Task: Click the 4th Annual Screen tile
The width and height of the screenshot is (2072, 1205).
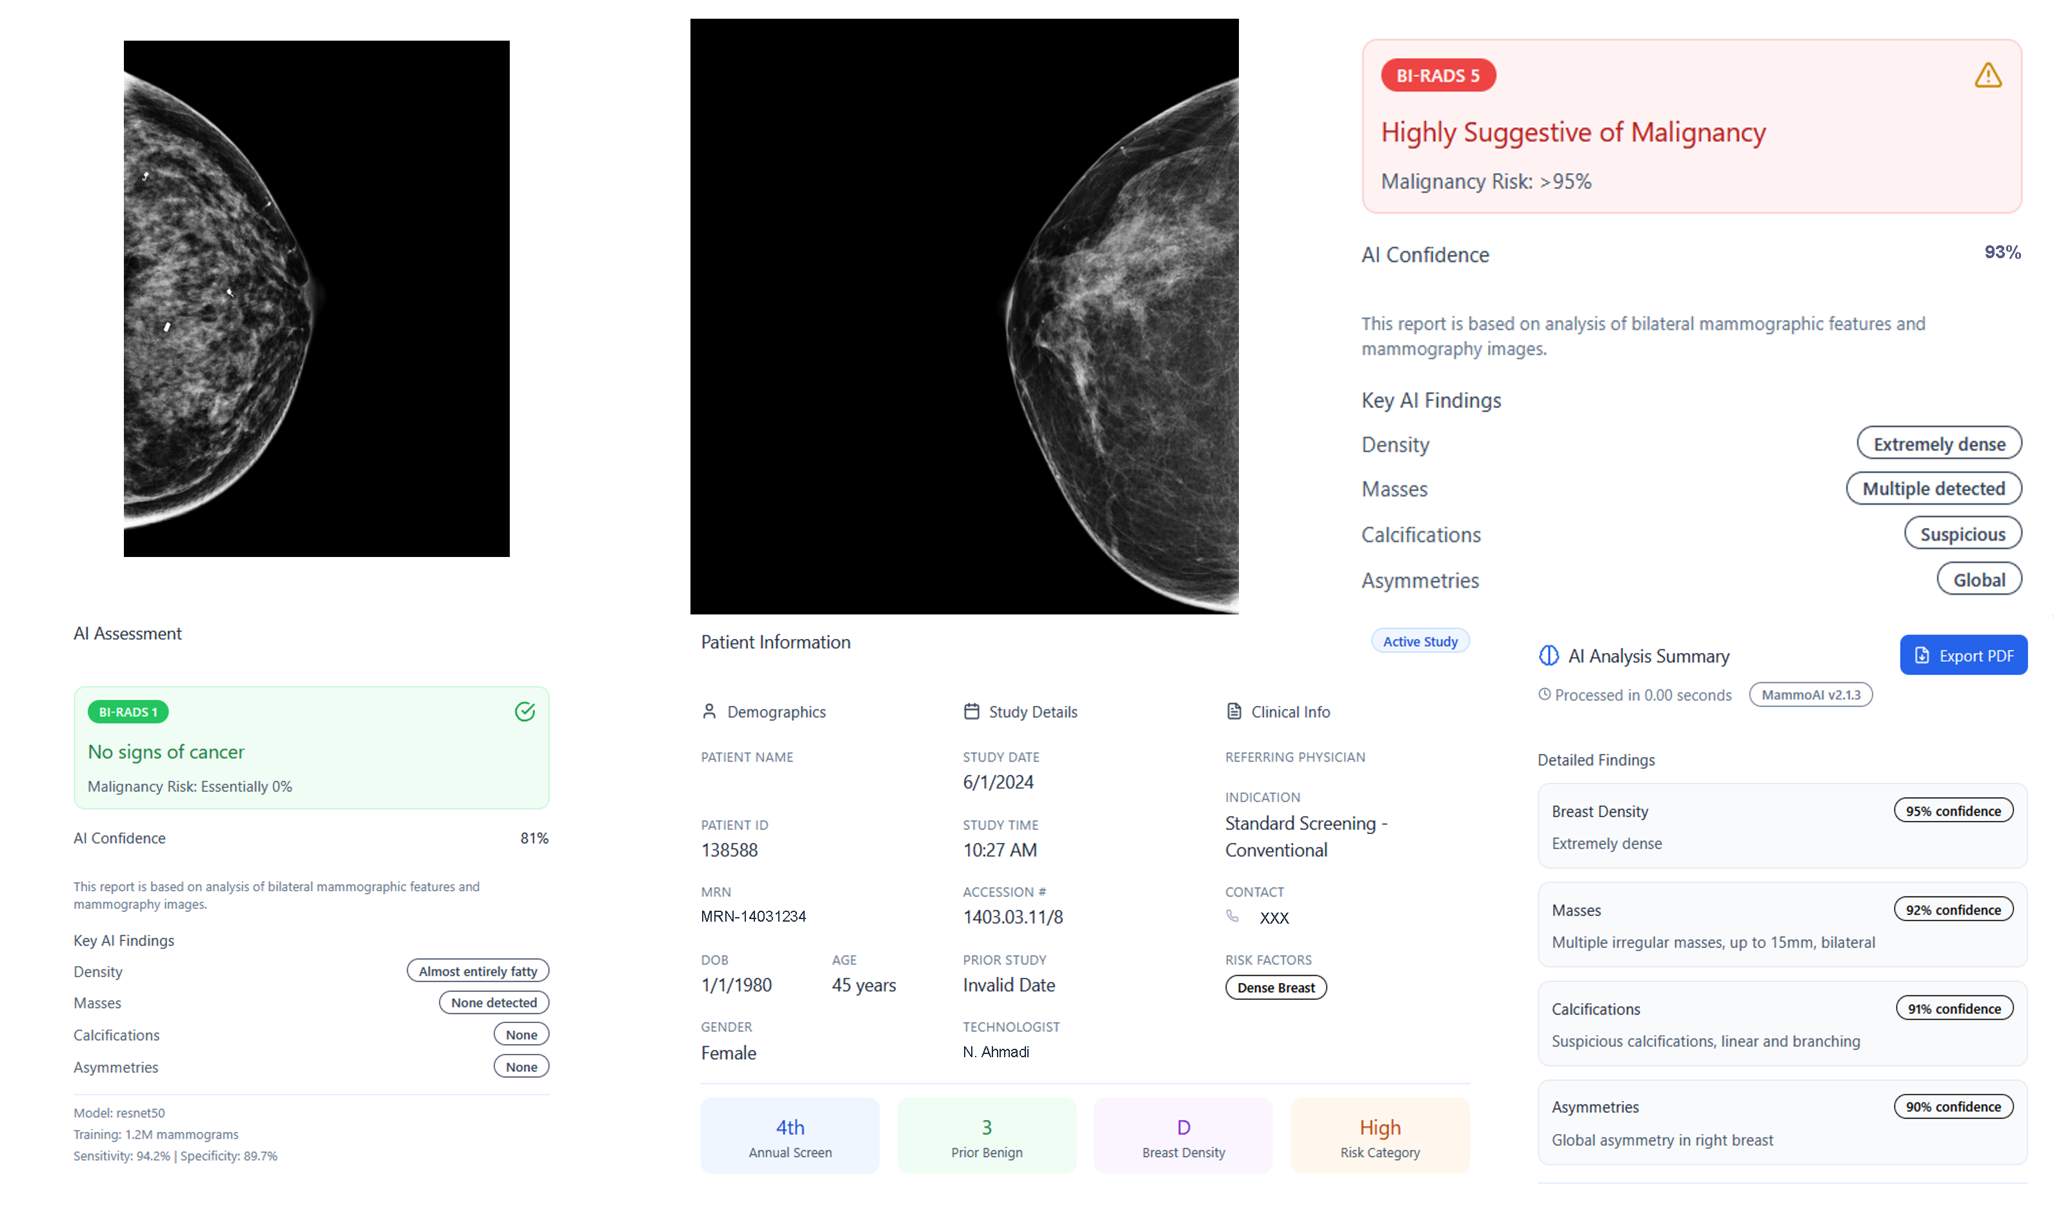Action: pos(789,1137)
